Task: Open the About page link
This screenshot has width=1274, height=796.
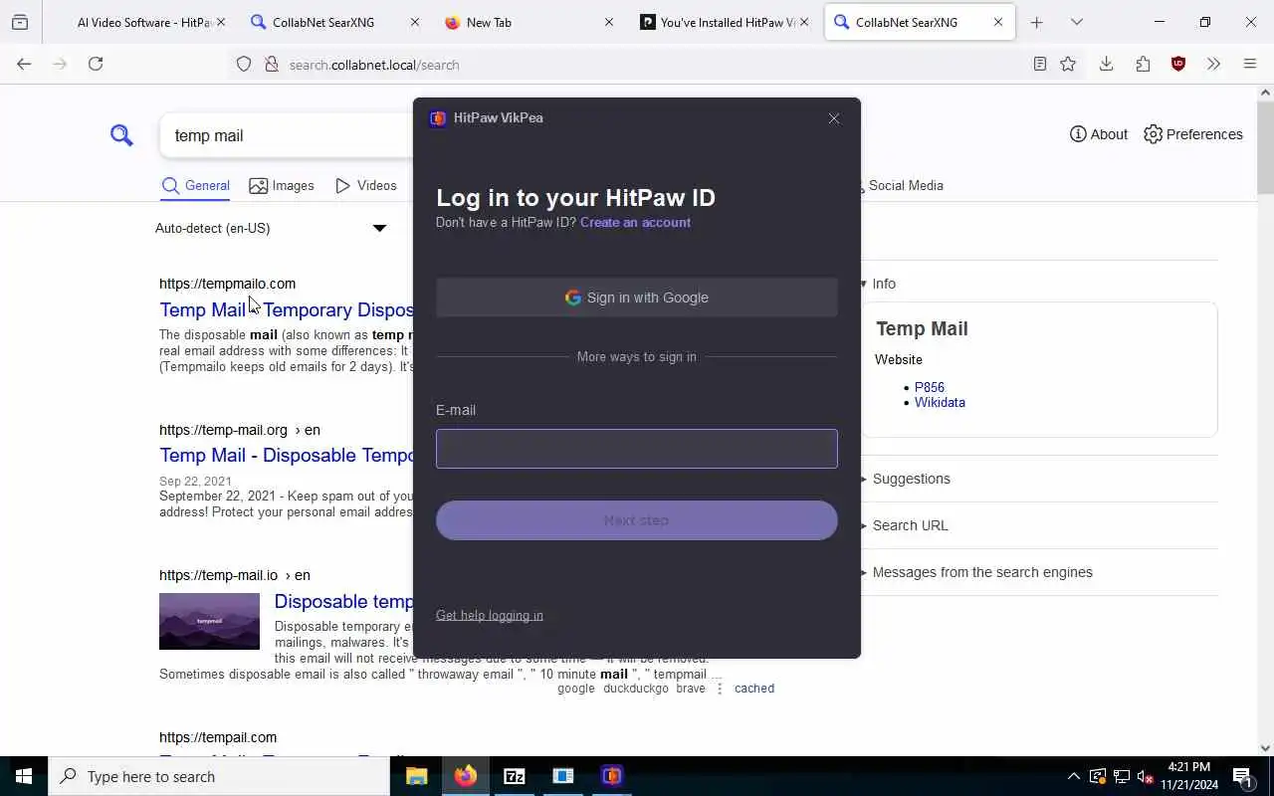Action: 1099,134
